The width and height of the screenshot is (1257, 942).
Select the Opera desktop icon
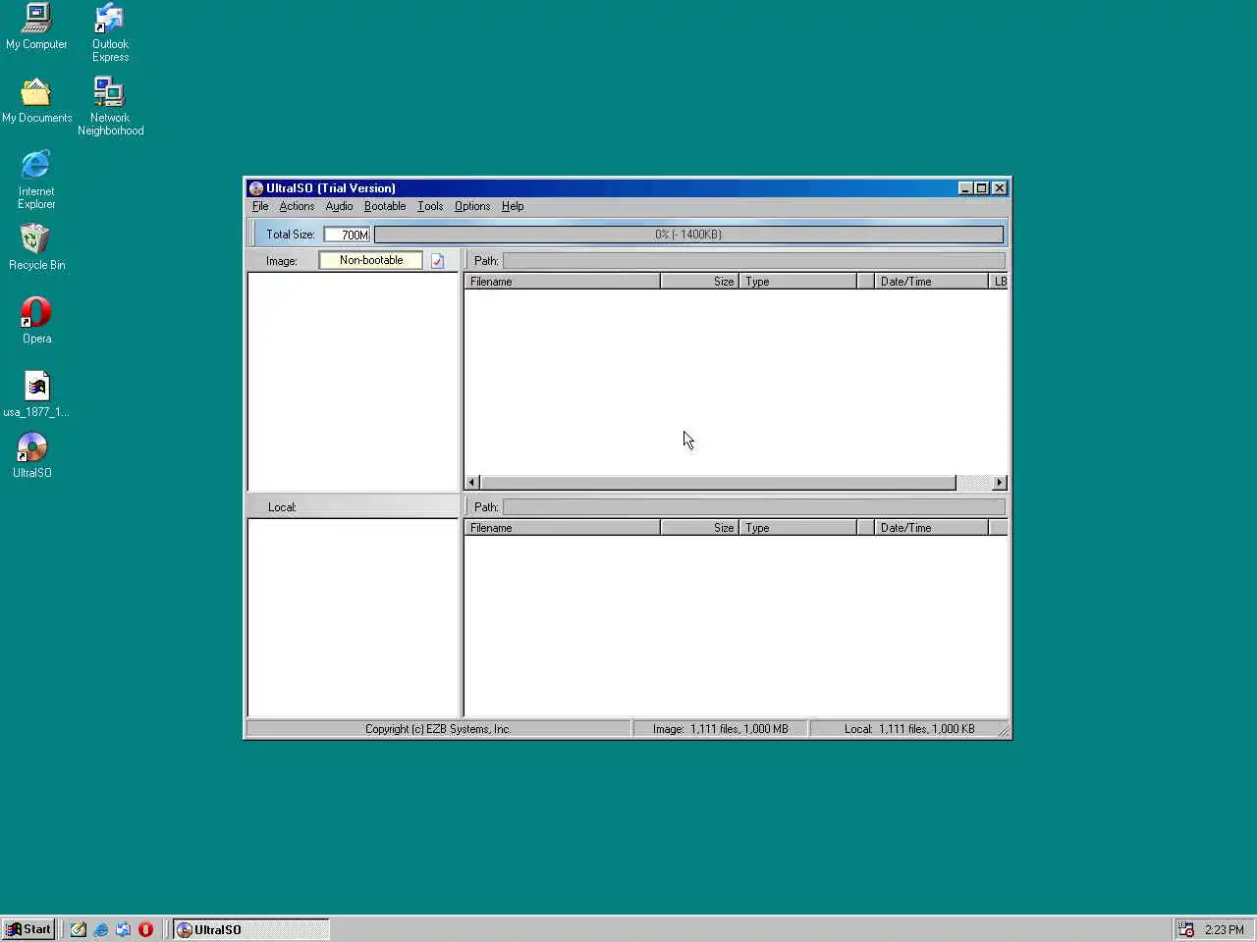[36, 320]
